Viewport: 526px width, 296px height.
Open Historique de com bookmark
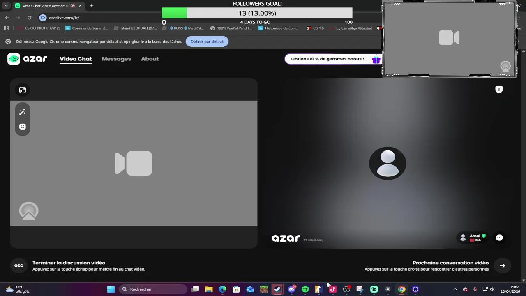click(279, 28)
